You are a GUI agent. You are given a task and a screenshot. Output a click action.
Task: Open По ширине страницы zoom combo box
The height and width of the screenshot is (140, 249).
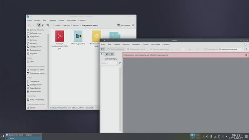click(231, 49)
